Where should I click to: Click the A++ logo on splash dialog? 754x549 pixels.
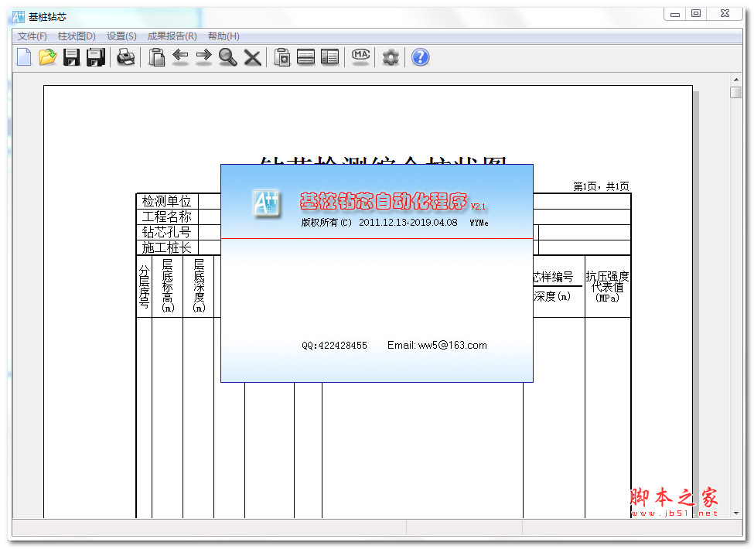pos(267,203)
